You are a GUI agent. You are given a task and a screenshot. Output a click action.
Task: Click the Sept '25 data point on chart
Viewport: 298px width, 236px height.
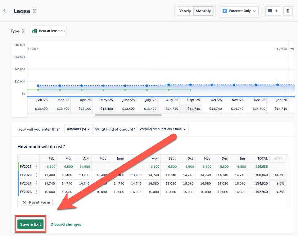coord(190,85)
